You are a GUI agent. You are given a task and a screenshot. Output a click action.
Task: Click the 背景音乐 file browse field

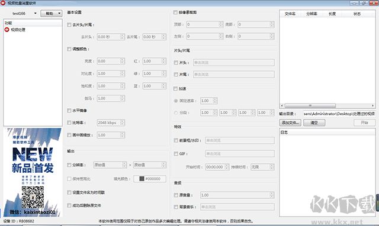point(237,207)
